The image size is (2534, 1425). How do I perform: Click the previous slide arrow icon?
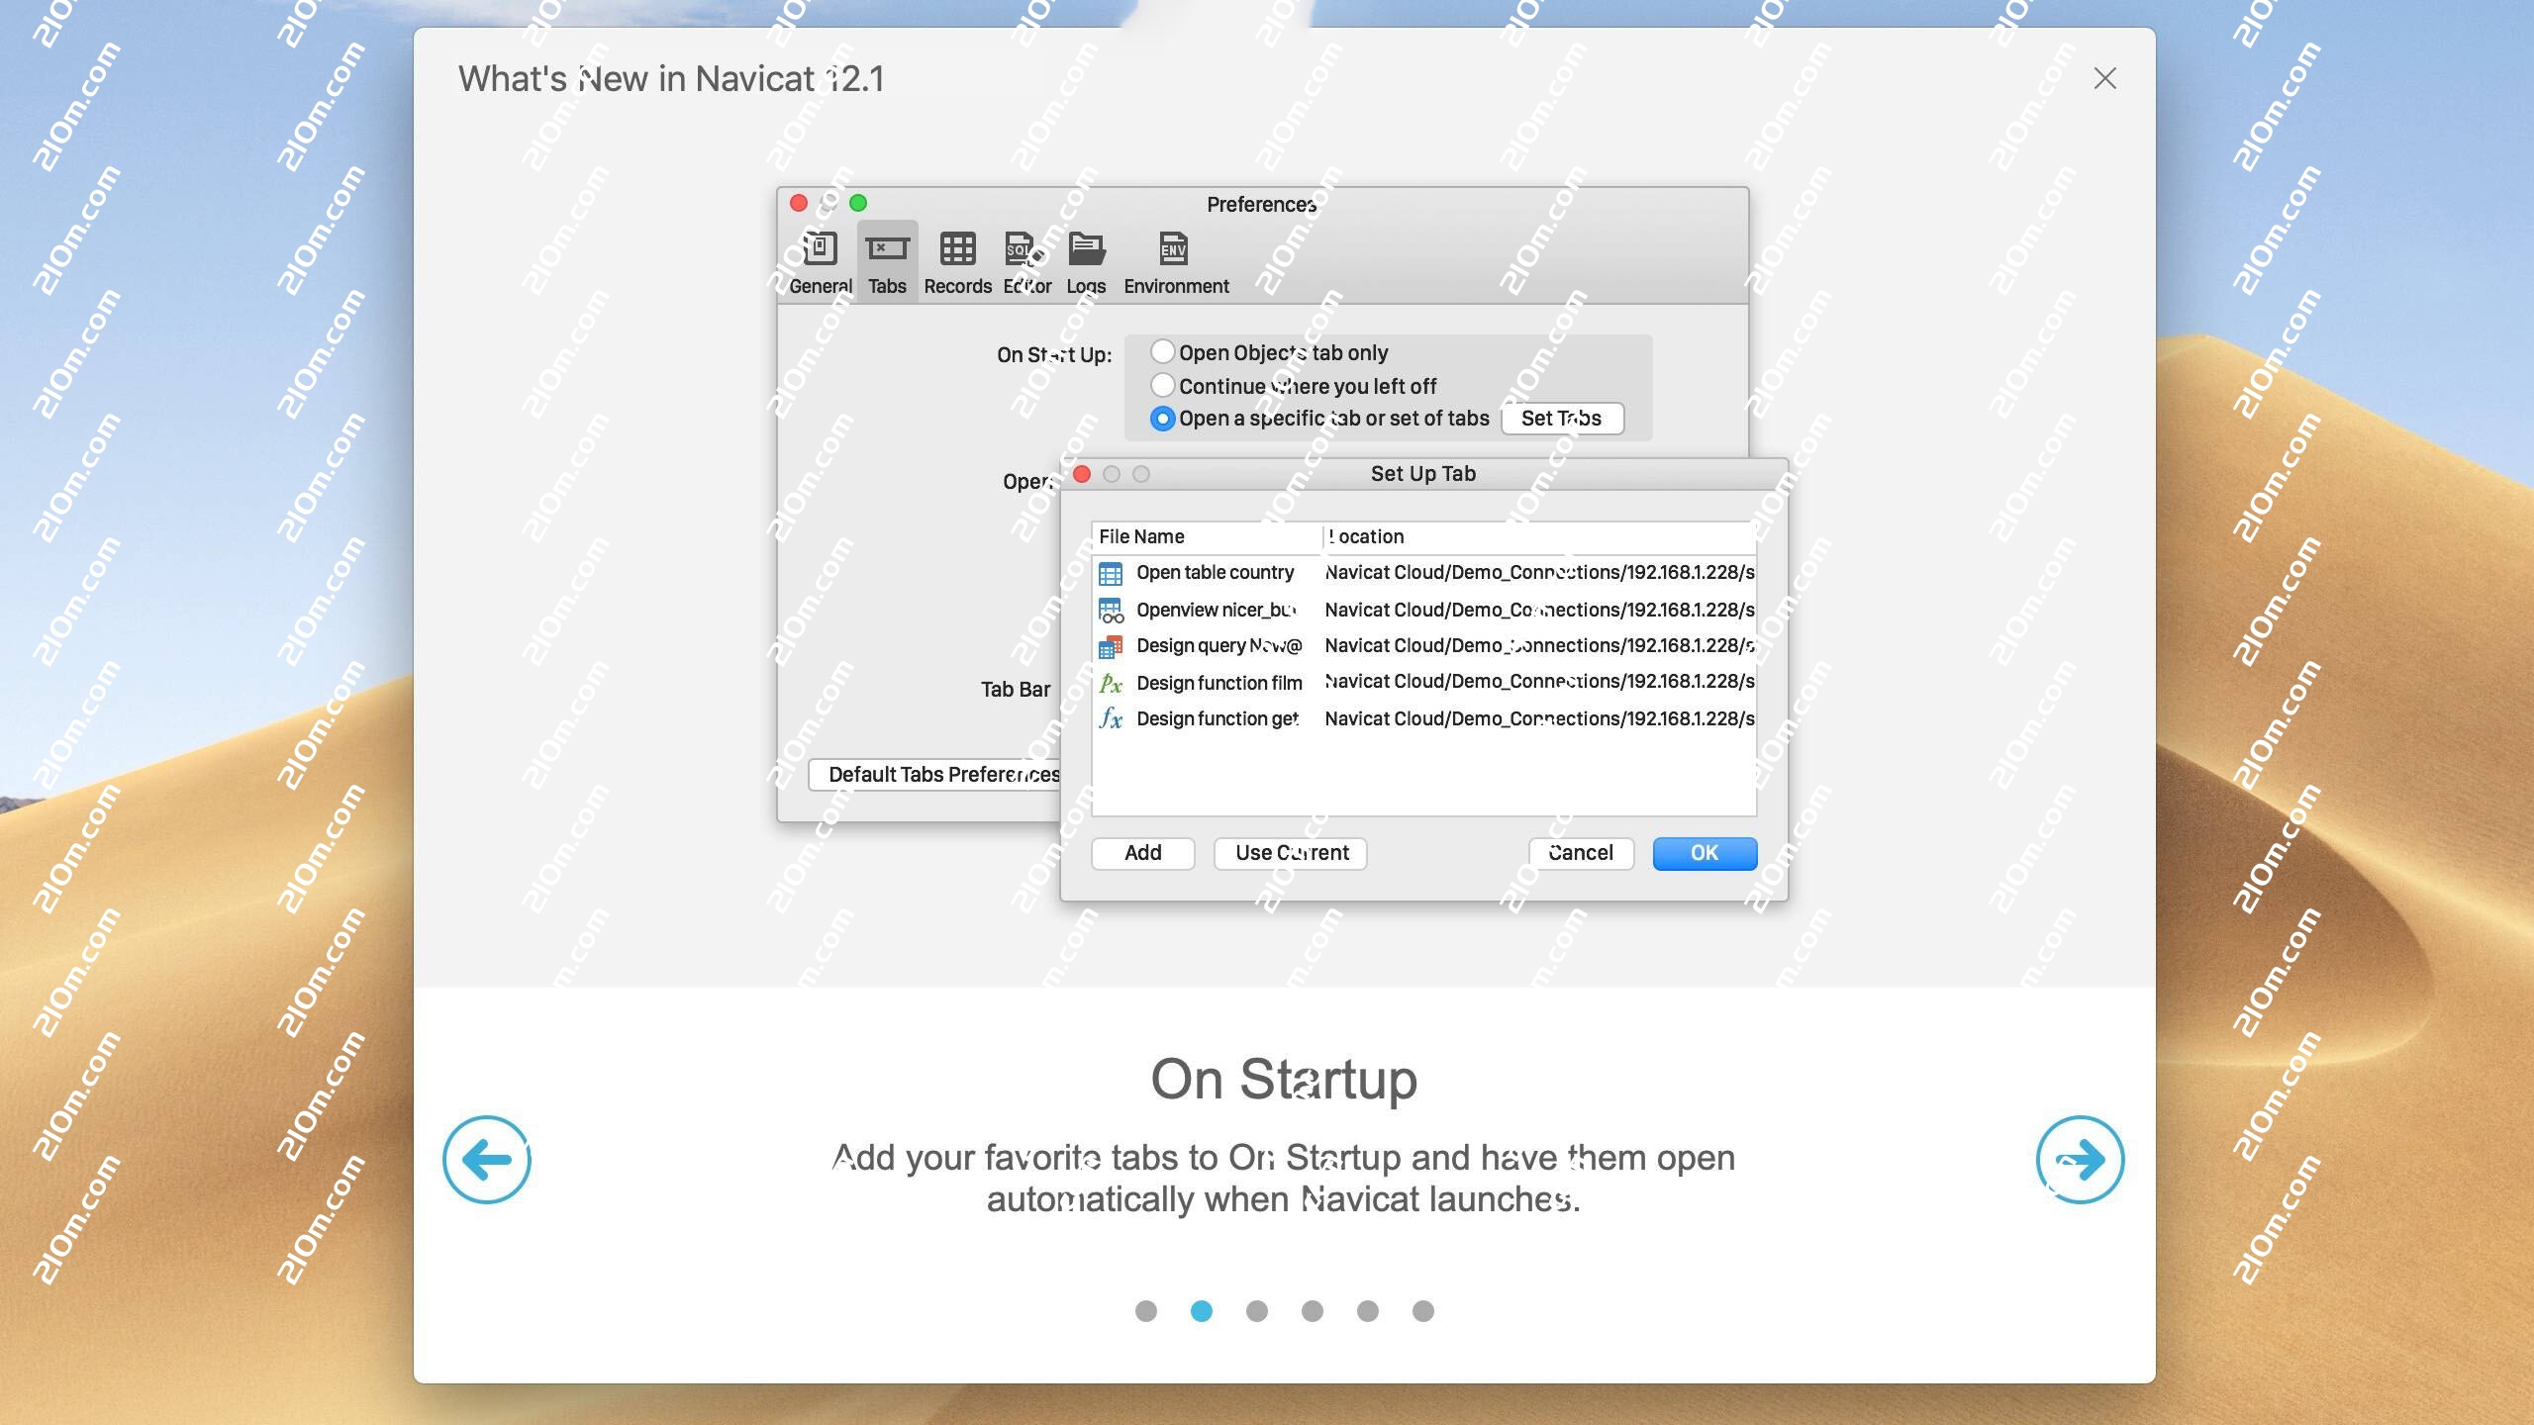point(487,1160)
